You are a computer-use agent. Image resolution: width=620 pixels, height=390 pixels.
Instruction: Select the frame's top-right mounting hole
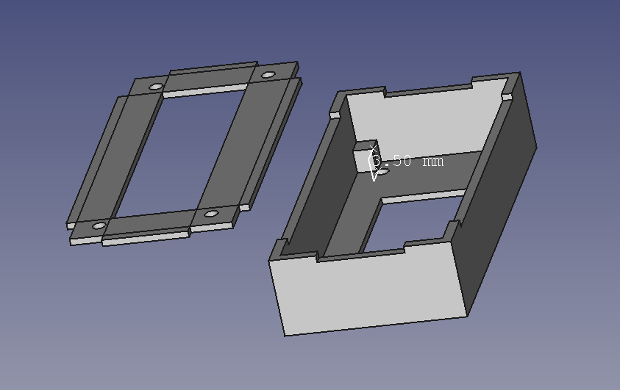point(267,75)
